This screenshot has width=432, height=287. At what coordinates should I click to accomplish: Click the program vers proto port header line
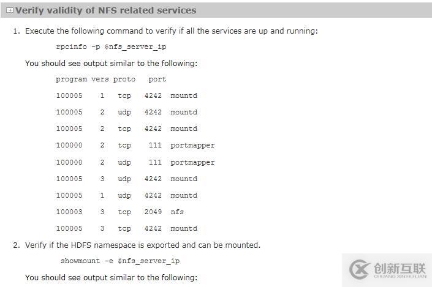coord(111,80)
